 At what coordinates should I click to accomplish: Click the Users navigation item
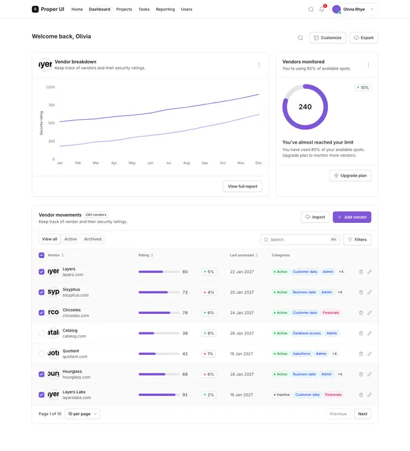pyautogui.click(x=186, y=9)
